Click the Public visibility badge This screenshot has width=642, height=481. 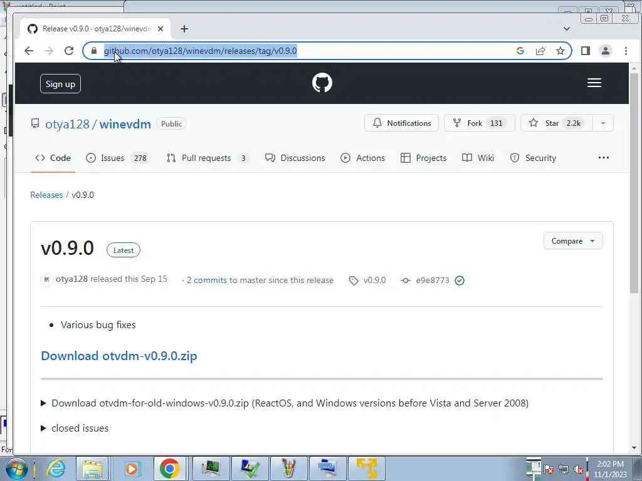coord(172,124)
